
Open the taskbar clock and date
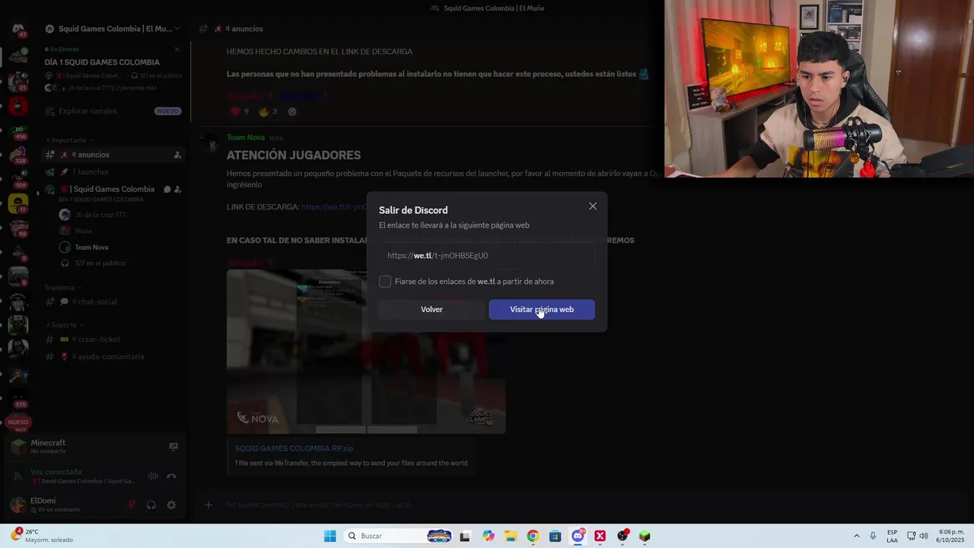(x=949, y=536)
